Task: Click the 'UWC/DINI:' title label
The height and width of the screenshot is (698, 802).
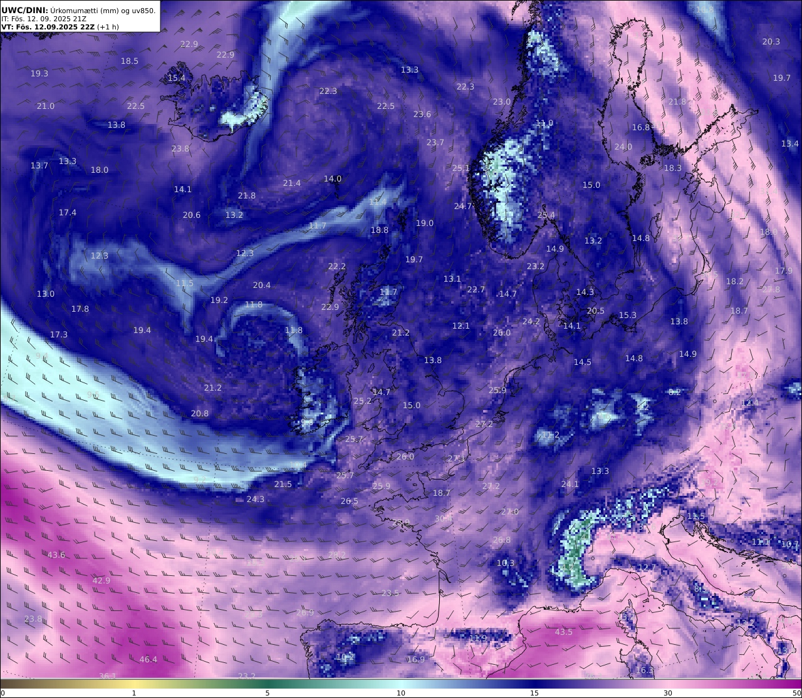Action: 25,10
